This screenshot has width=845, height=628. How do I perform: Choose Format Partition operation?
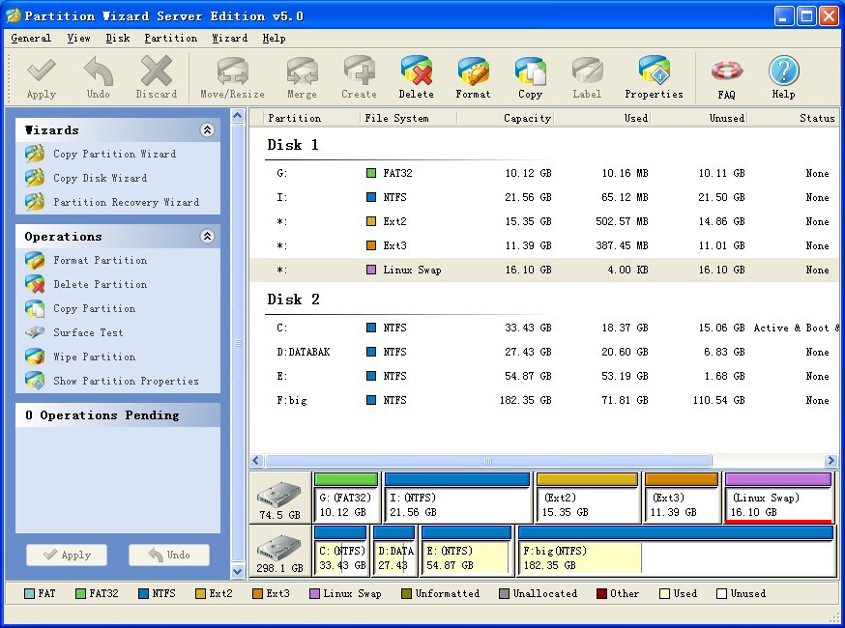click(x=86, y=261)
